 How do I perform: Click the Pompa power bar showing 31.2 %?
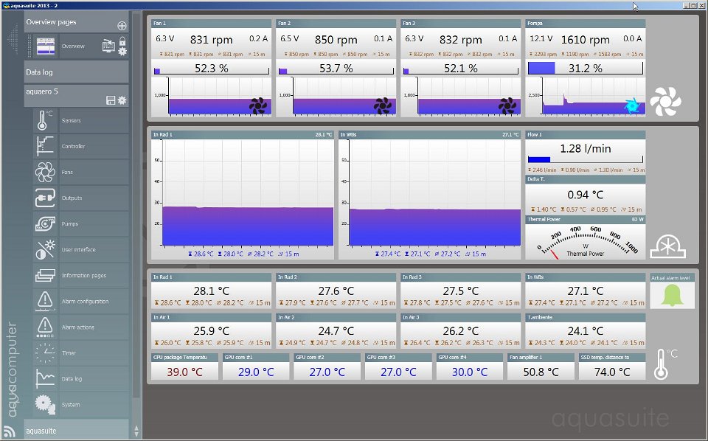point(585,68)
